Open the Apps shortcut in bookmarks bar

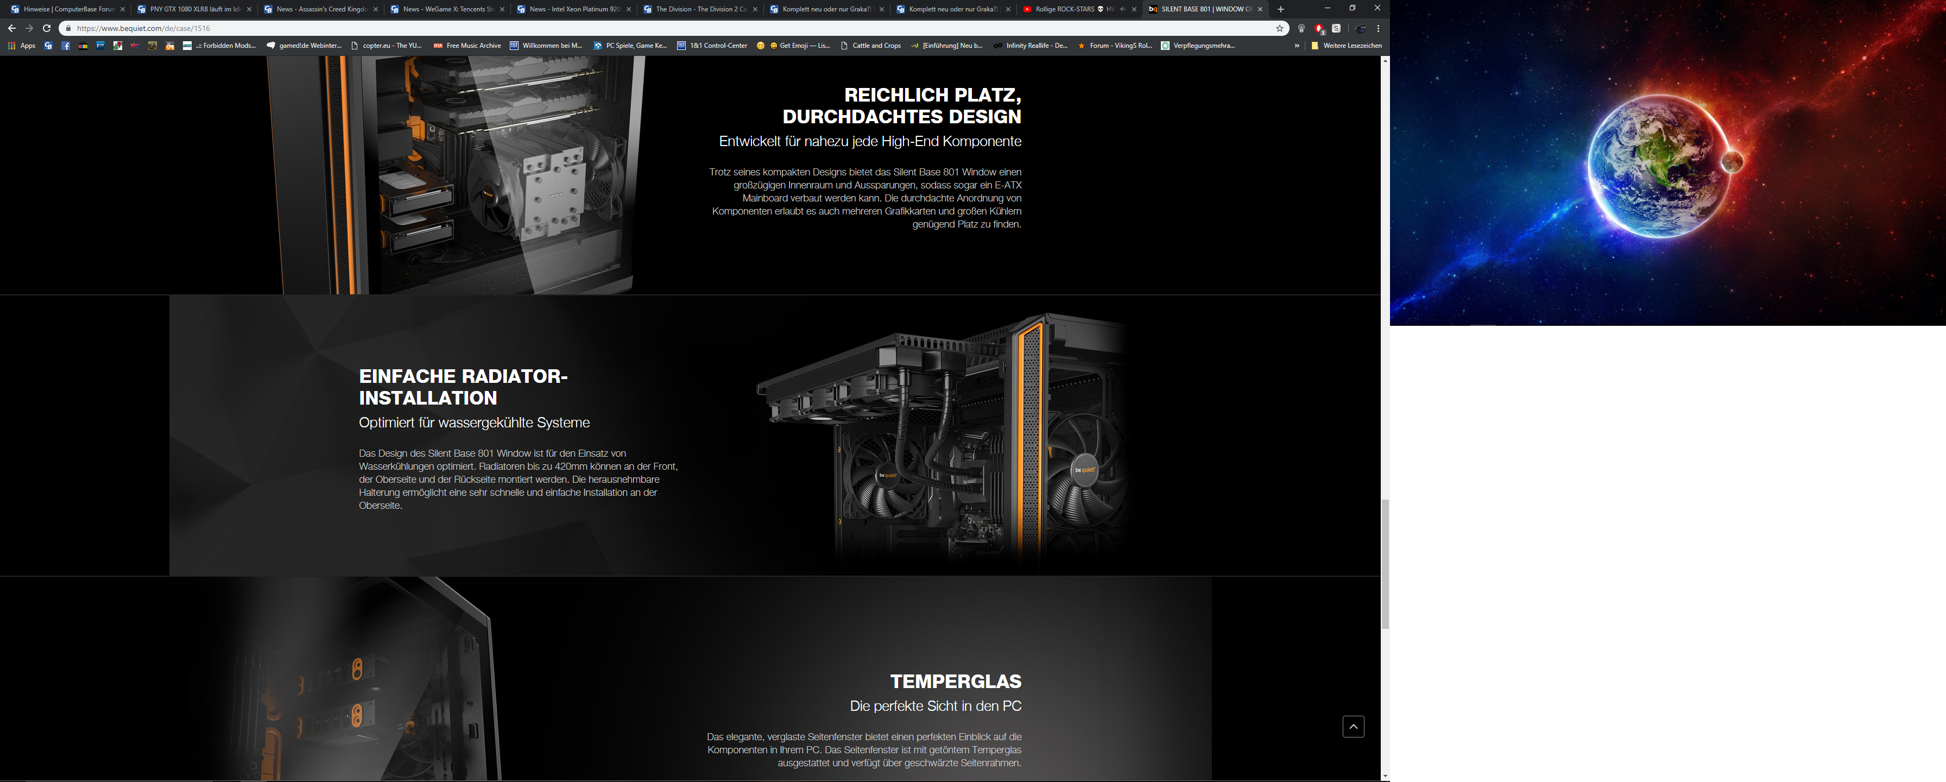(22, 45)
